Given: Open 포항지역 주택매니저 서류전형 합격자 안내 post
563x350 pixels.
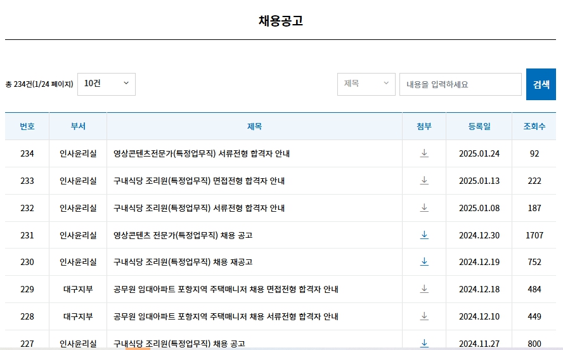Looking at the screenshot, I should click(226, 316).
